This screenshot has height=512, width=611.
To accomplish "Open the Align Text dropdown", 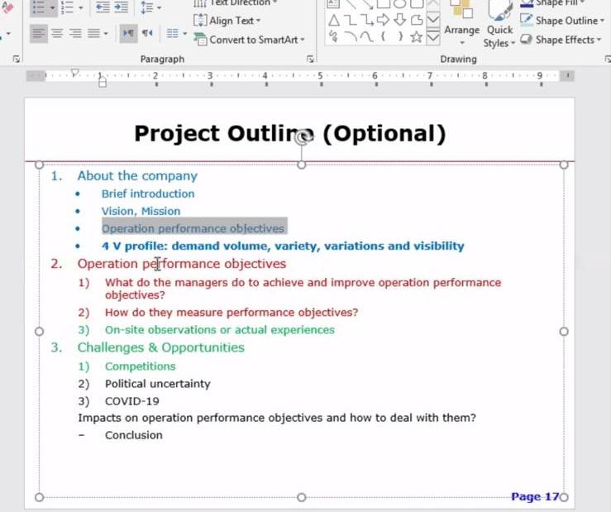I will click(x=227, y=21).
